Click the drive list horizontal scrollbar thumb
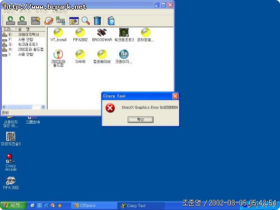280x210 pixels. pos(20,107)
